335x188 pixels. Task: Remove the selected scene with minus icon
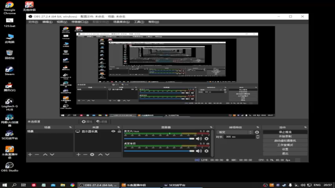[x=37, y=155]
